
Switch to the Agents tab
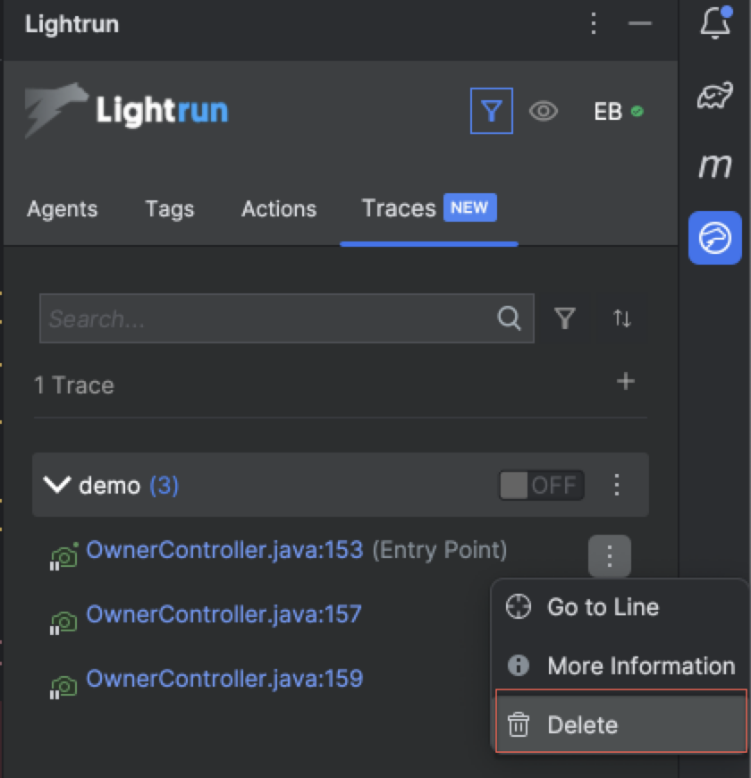(63, 209)
